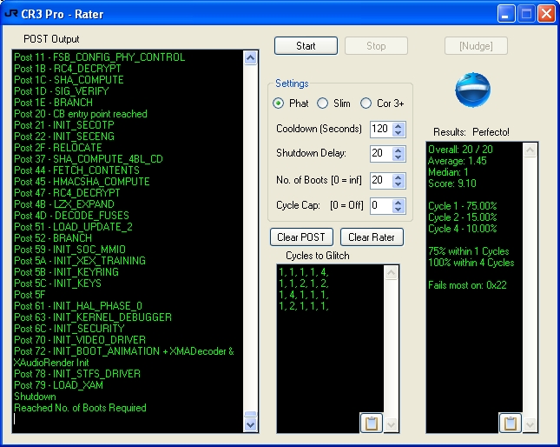Increase No. of Boots value
Viewport: 560px width, 447px height.
[x=399, y=177]
